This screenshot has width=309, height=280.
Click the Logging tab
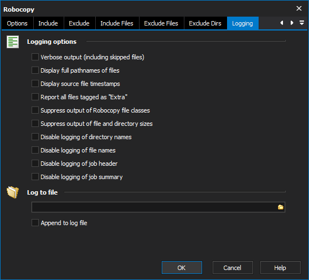(x=243, y=23)
